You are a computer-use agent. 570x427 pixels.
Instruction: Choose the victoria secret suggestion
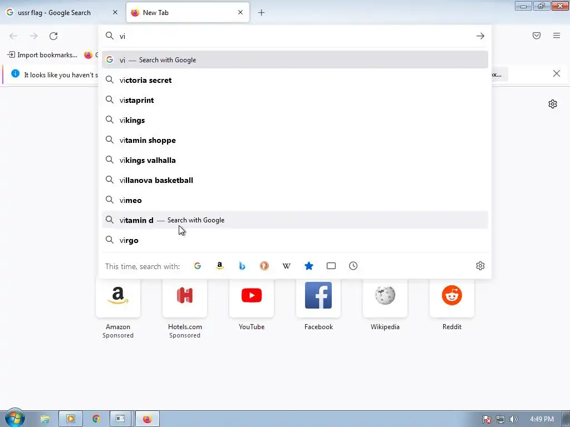pos(295,80)
